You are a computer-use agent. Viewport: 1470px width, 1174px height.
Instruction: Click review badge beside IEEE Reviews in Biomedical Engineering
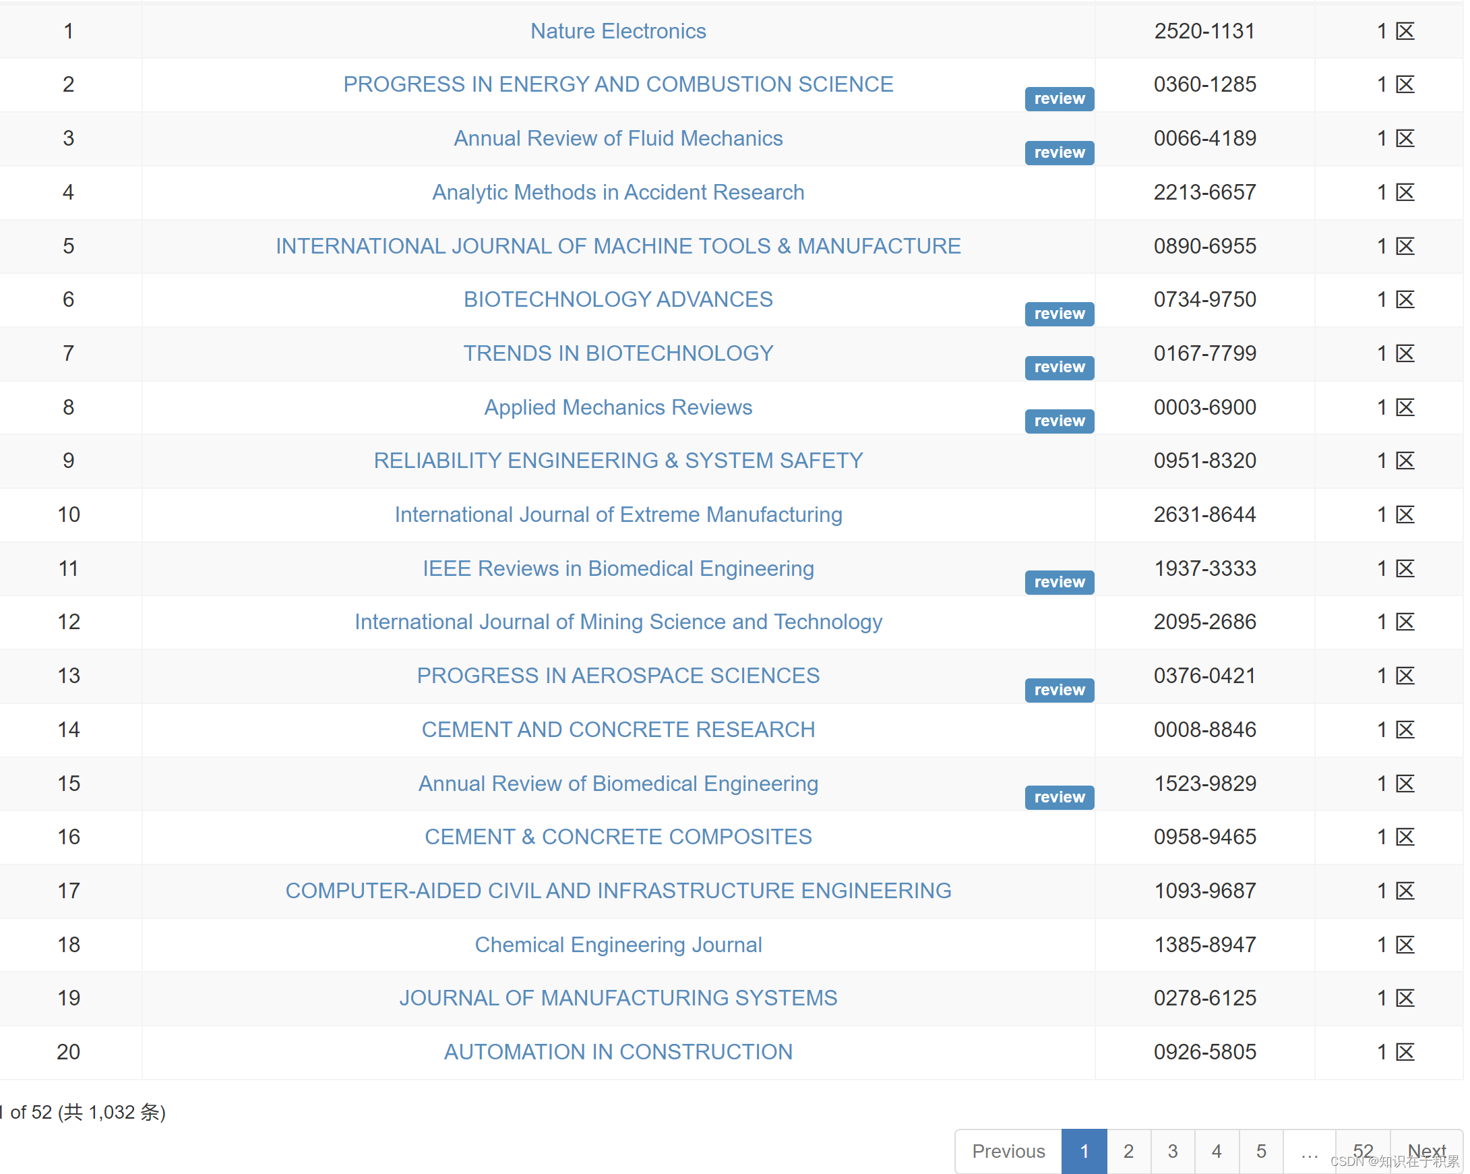click(1059, 583)
